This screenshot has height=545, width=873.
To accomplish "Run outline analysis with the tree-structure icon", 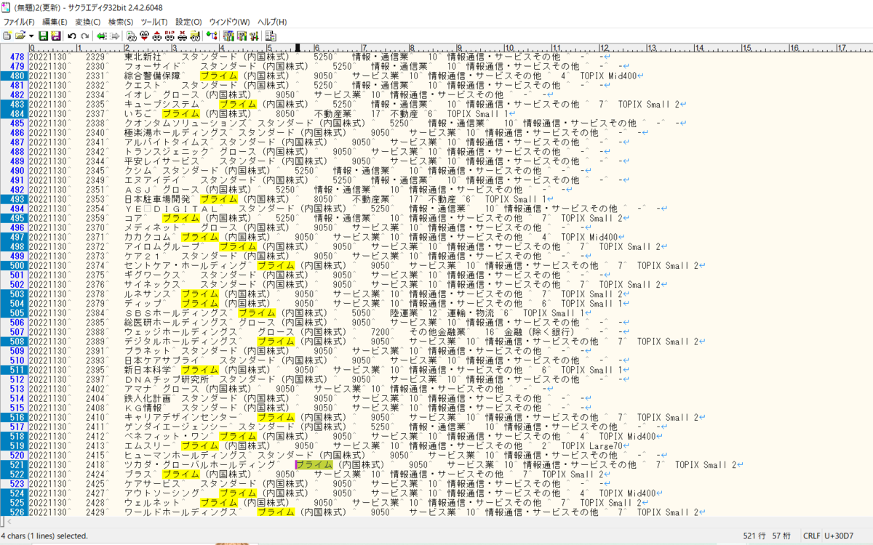I will click(x=212, y=36).
